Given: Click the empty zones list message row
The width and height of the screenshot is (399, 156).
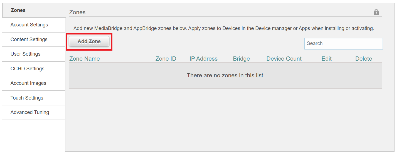Looking at the screenshot, I should [x=226, y=75].
